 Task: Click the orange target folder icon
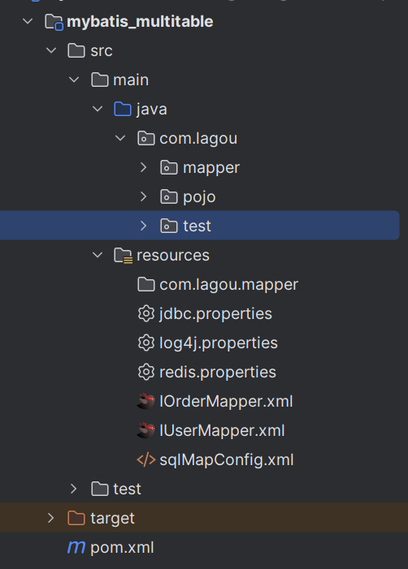(76, 518)
